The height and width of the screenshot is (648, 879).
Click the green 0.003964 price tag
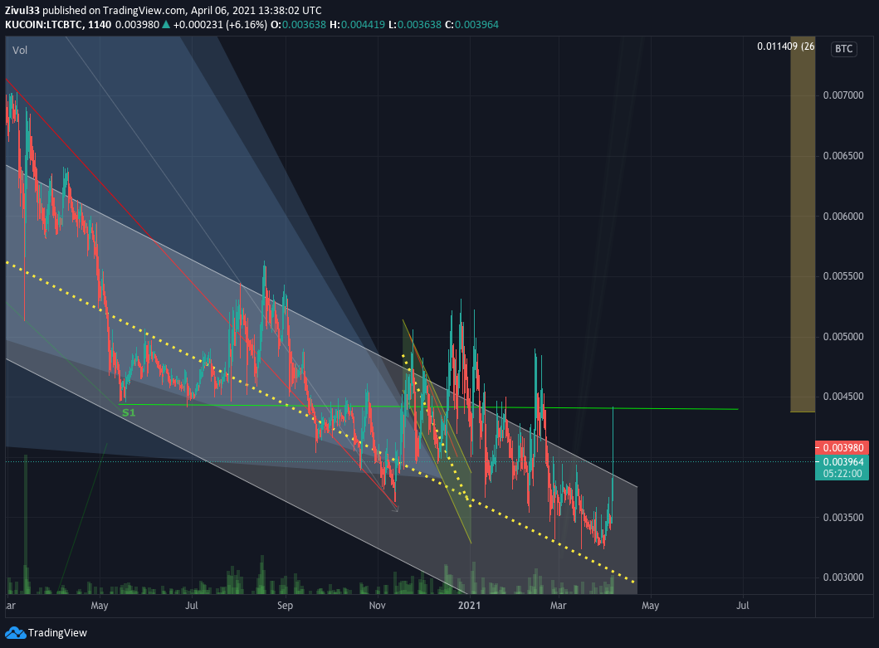842,462
